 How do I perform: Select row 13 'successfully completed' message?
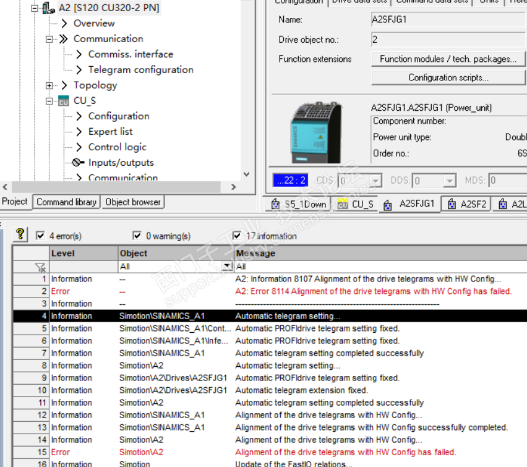click(371, 427)
